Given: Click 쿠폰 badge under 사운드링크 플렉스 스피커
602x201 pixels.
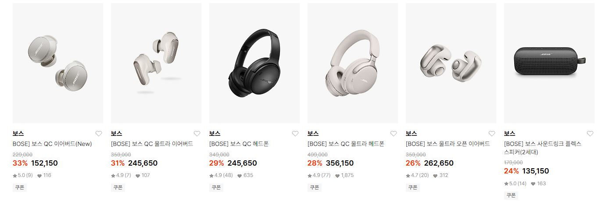Looking at the screenshot, I should tap(511, 195).
